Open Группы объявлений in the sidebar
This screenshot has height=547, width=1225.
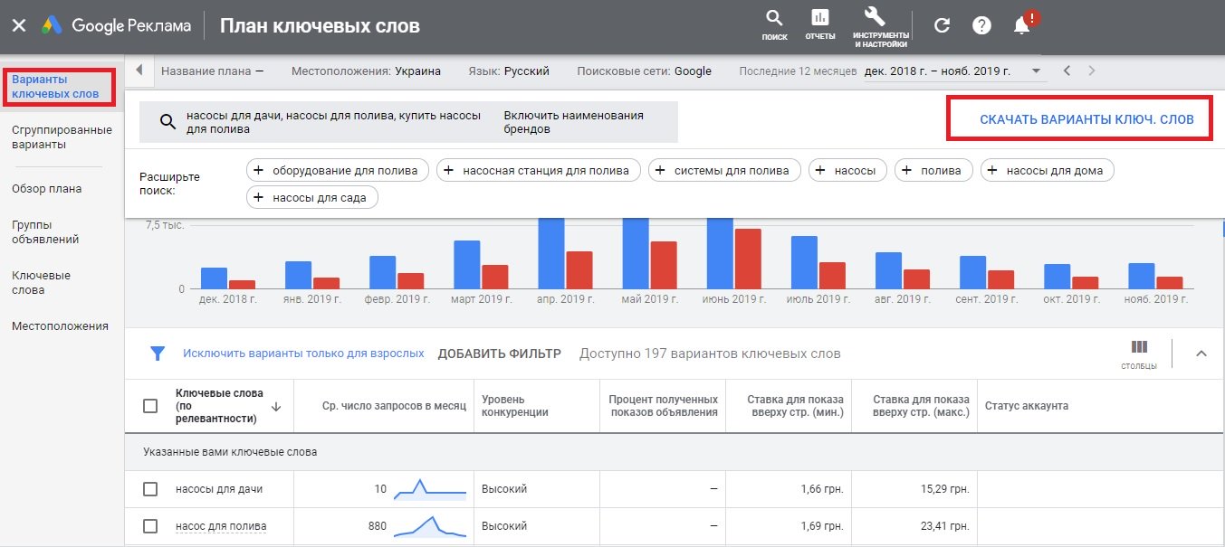coord(45,232)
